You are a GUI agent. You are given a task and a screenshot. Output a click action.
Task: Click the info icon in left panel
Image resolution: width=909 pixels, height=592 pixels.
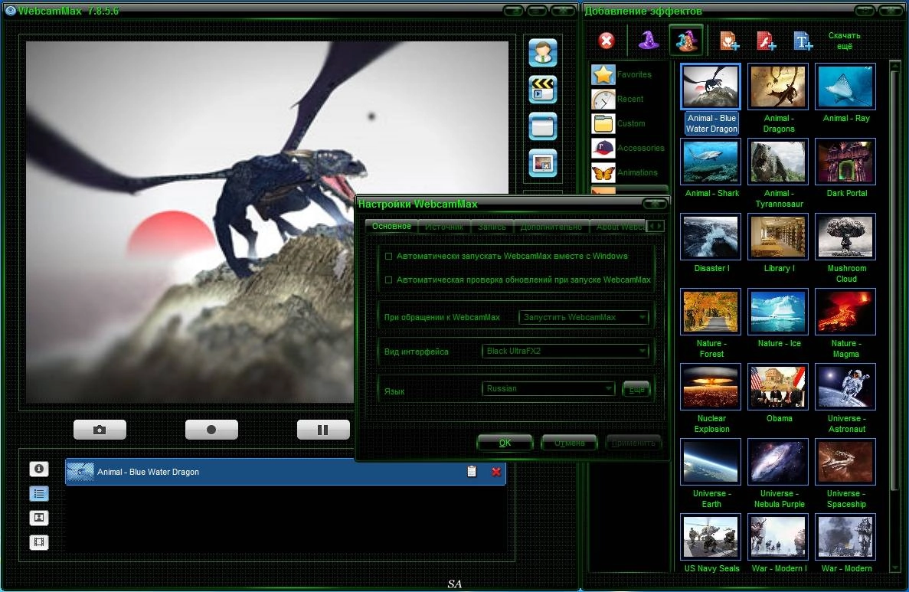39,469
